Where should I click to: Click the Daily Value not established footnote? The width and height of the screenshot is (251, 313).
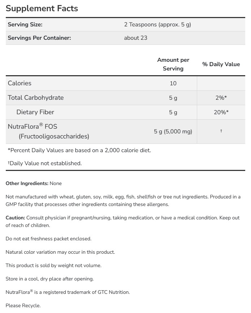(x=45, y=163)
